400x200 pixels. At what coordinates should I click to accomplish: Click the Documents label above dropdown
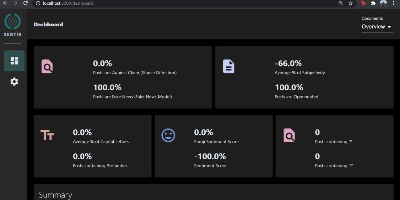tap(372, 18)
